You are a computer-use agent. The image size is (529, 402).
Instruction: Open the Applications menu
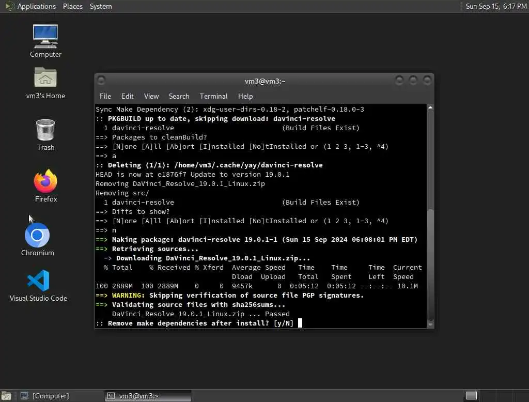pyautogui.click(x=37, y=6)
